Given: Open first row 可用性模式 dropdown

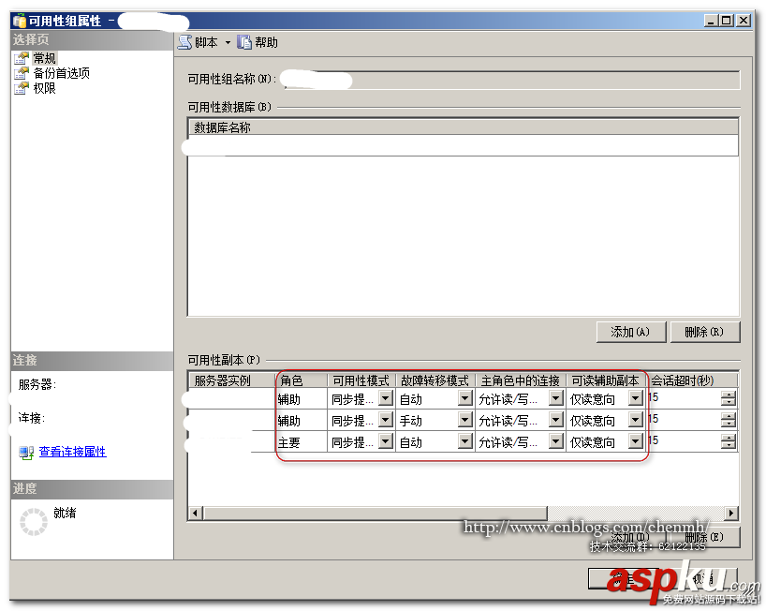Looking at the screenshot, I should pyautogui.click(x=386, y=398).
